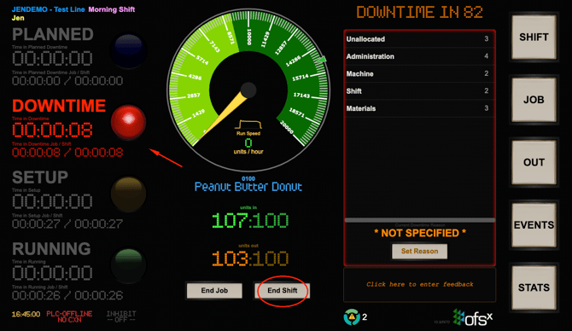The width and height of the screenshot is (572, 331).
Task: Click the horizontal scrollbar under category list
Action: pos(419,220)
